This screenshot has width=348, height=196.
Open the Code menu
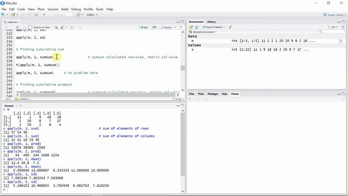point(21,9)
